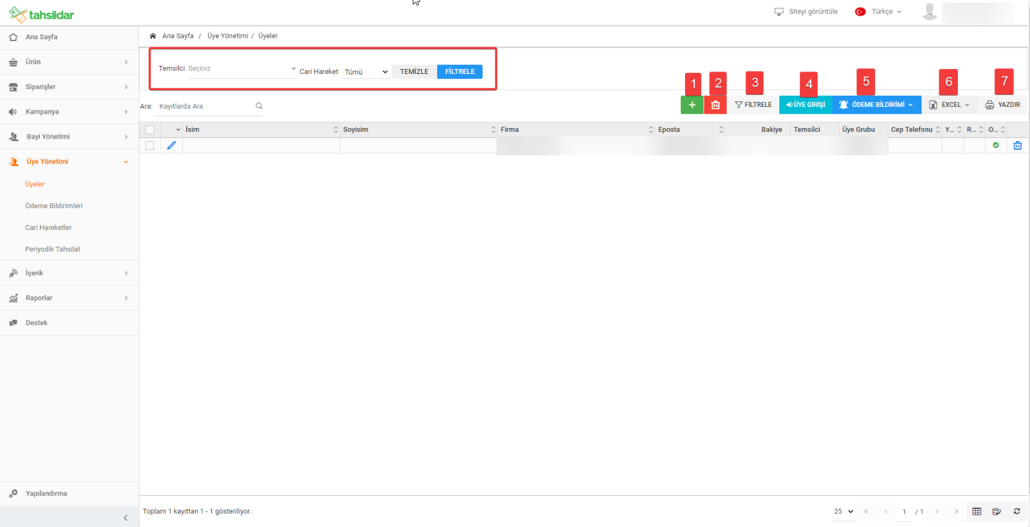
Task: Expand the Ürün sidebar menu
Action: pos(69,62)
